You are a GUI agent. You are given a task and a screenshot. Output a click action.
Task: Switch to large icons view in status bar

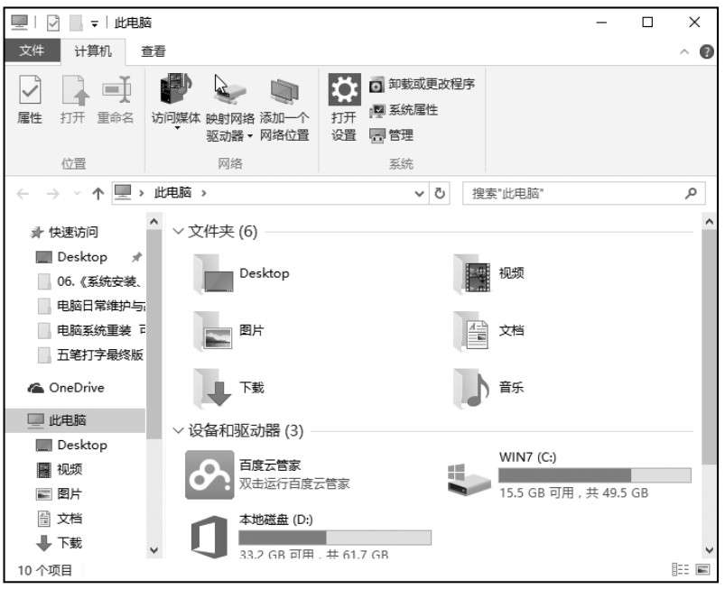coord(703,569)
